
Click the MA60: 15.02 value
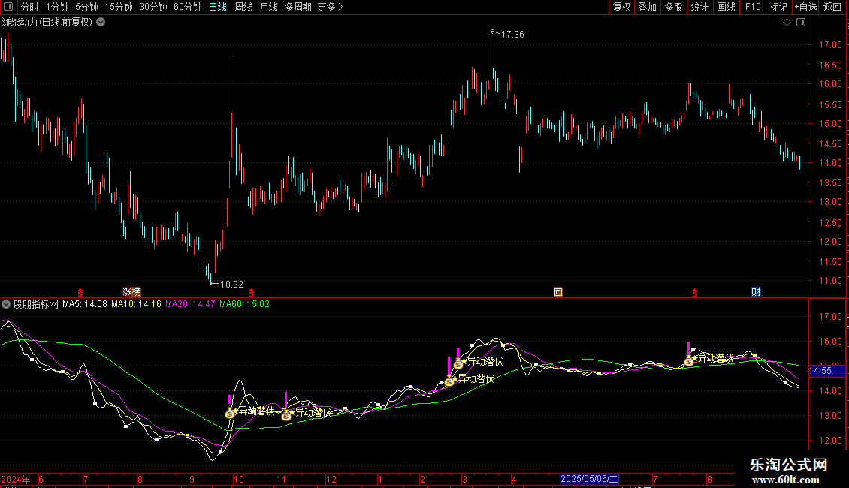point(244,304)
